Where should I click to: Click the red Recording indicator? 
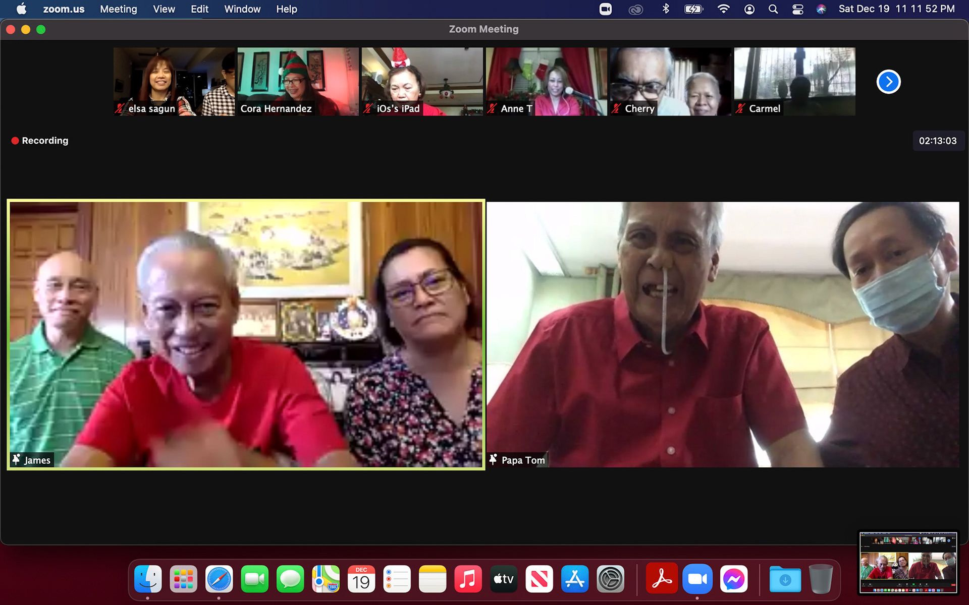click(x=40, y=141)
